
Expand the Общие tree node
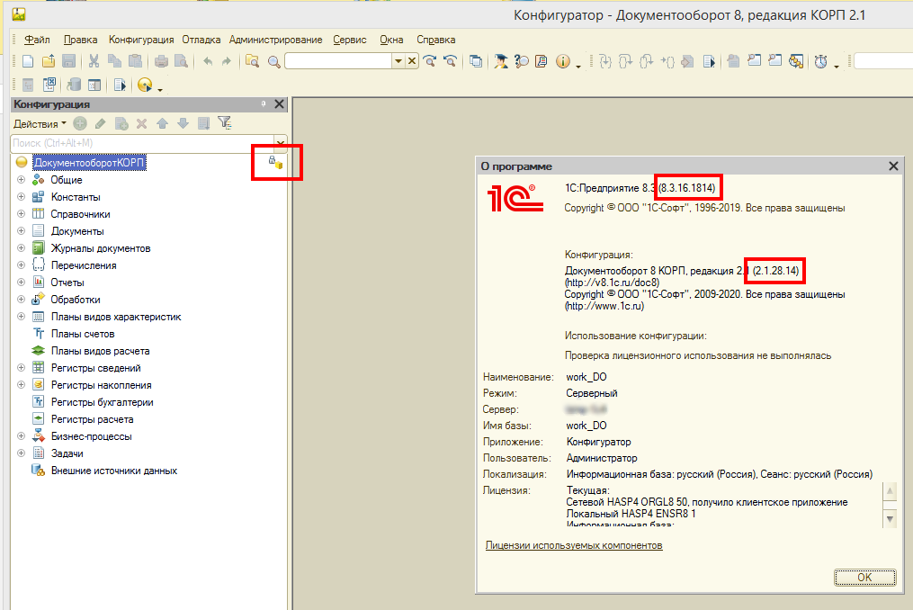pyautogui.click(x=21, y=180)
